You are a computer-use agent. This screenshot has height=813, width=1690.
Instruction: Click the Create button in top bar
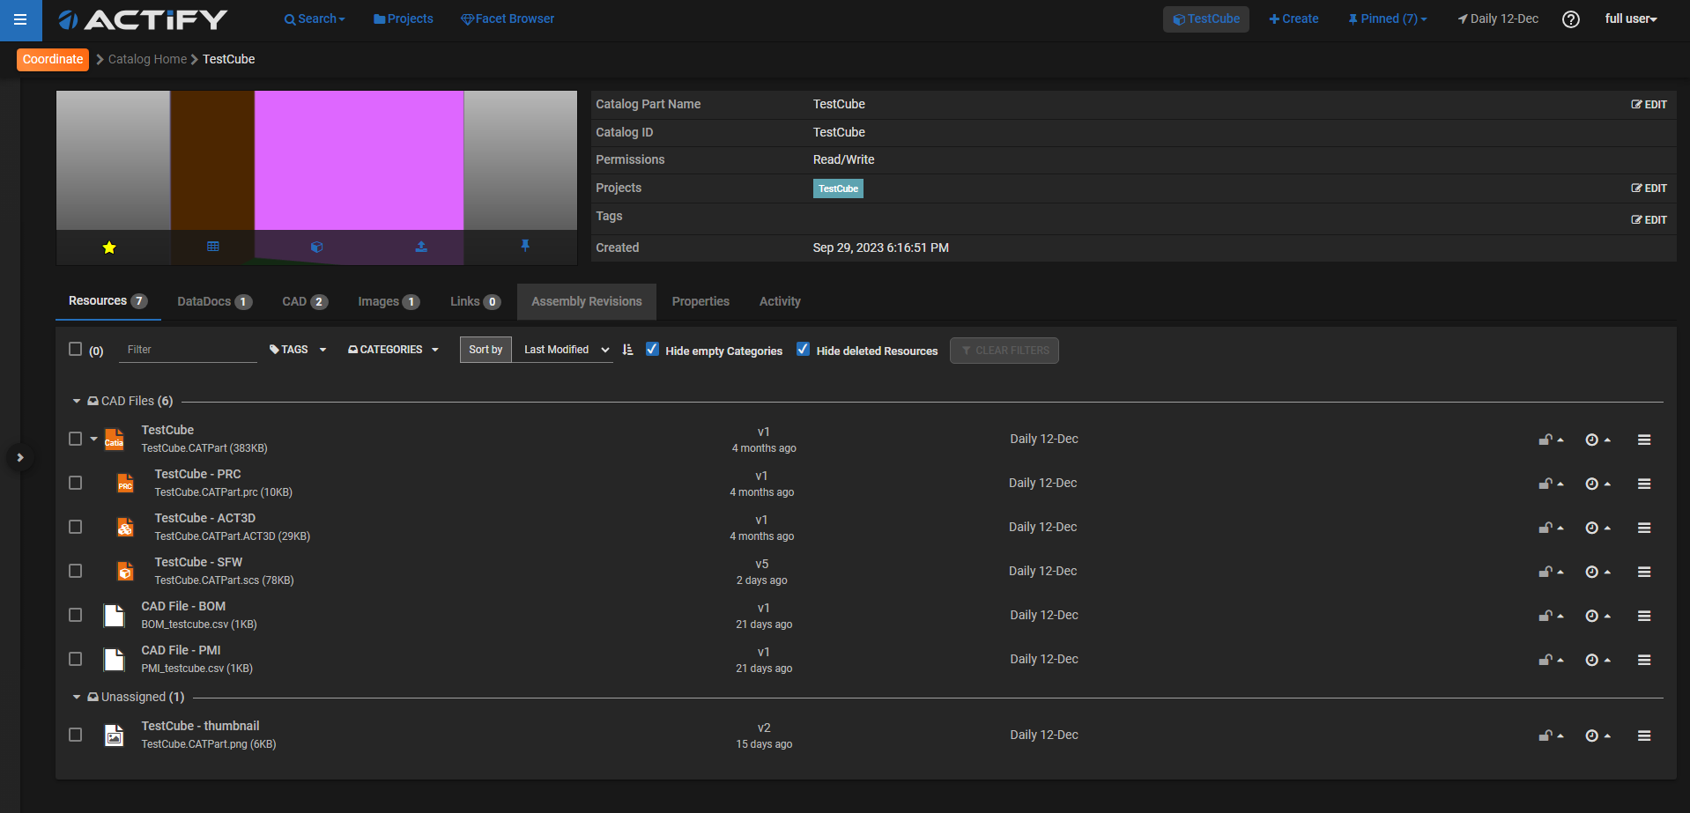[x=1293, y=19]
